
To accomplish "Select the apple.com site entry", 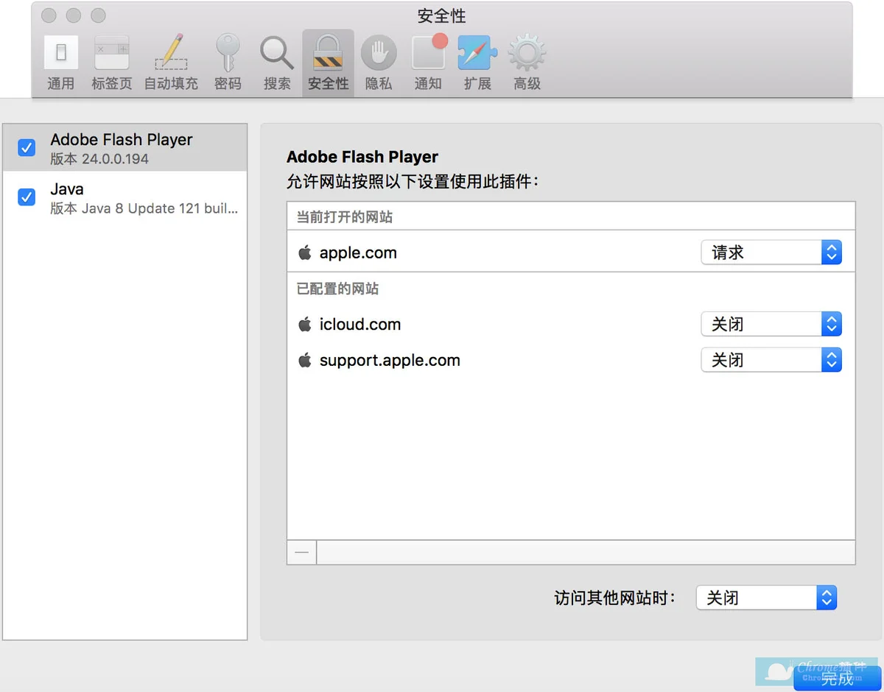I will point(571,253).
